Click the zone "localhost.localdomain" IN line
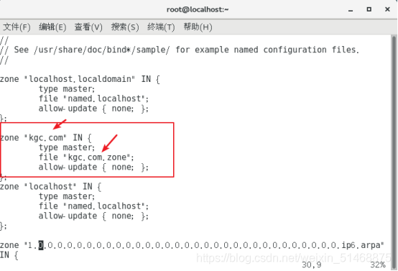Viewport: 398px width, 271px height. (80, 79)
